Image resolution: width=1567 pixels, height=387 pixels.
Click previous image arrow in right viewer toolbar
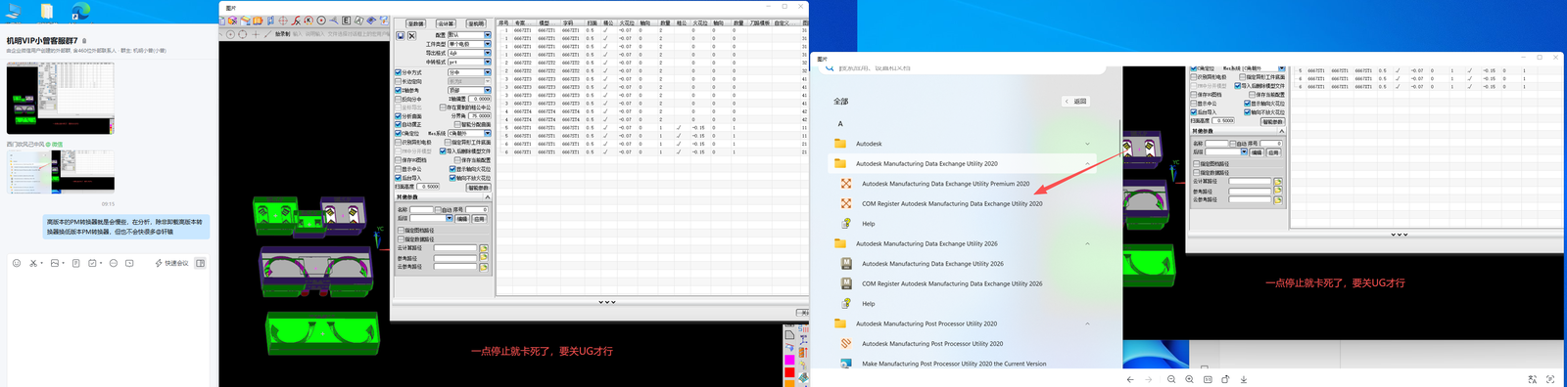pyautogui.click(x=1130, y=379)
